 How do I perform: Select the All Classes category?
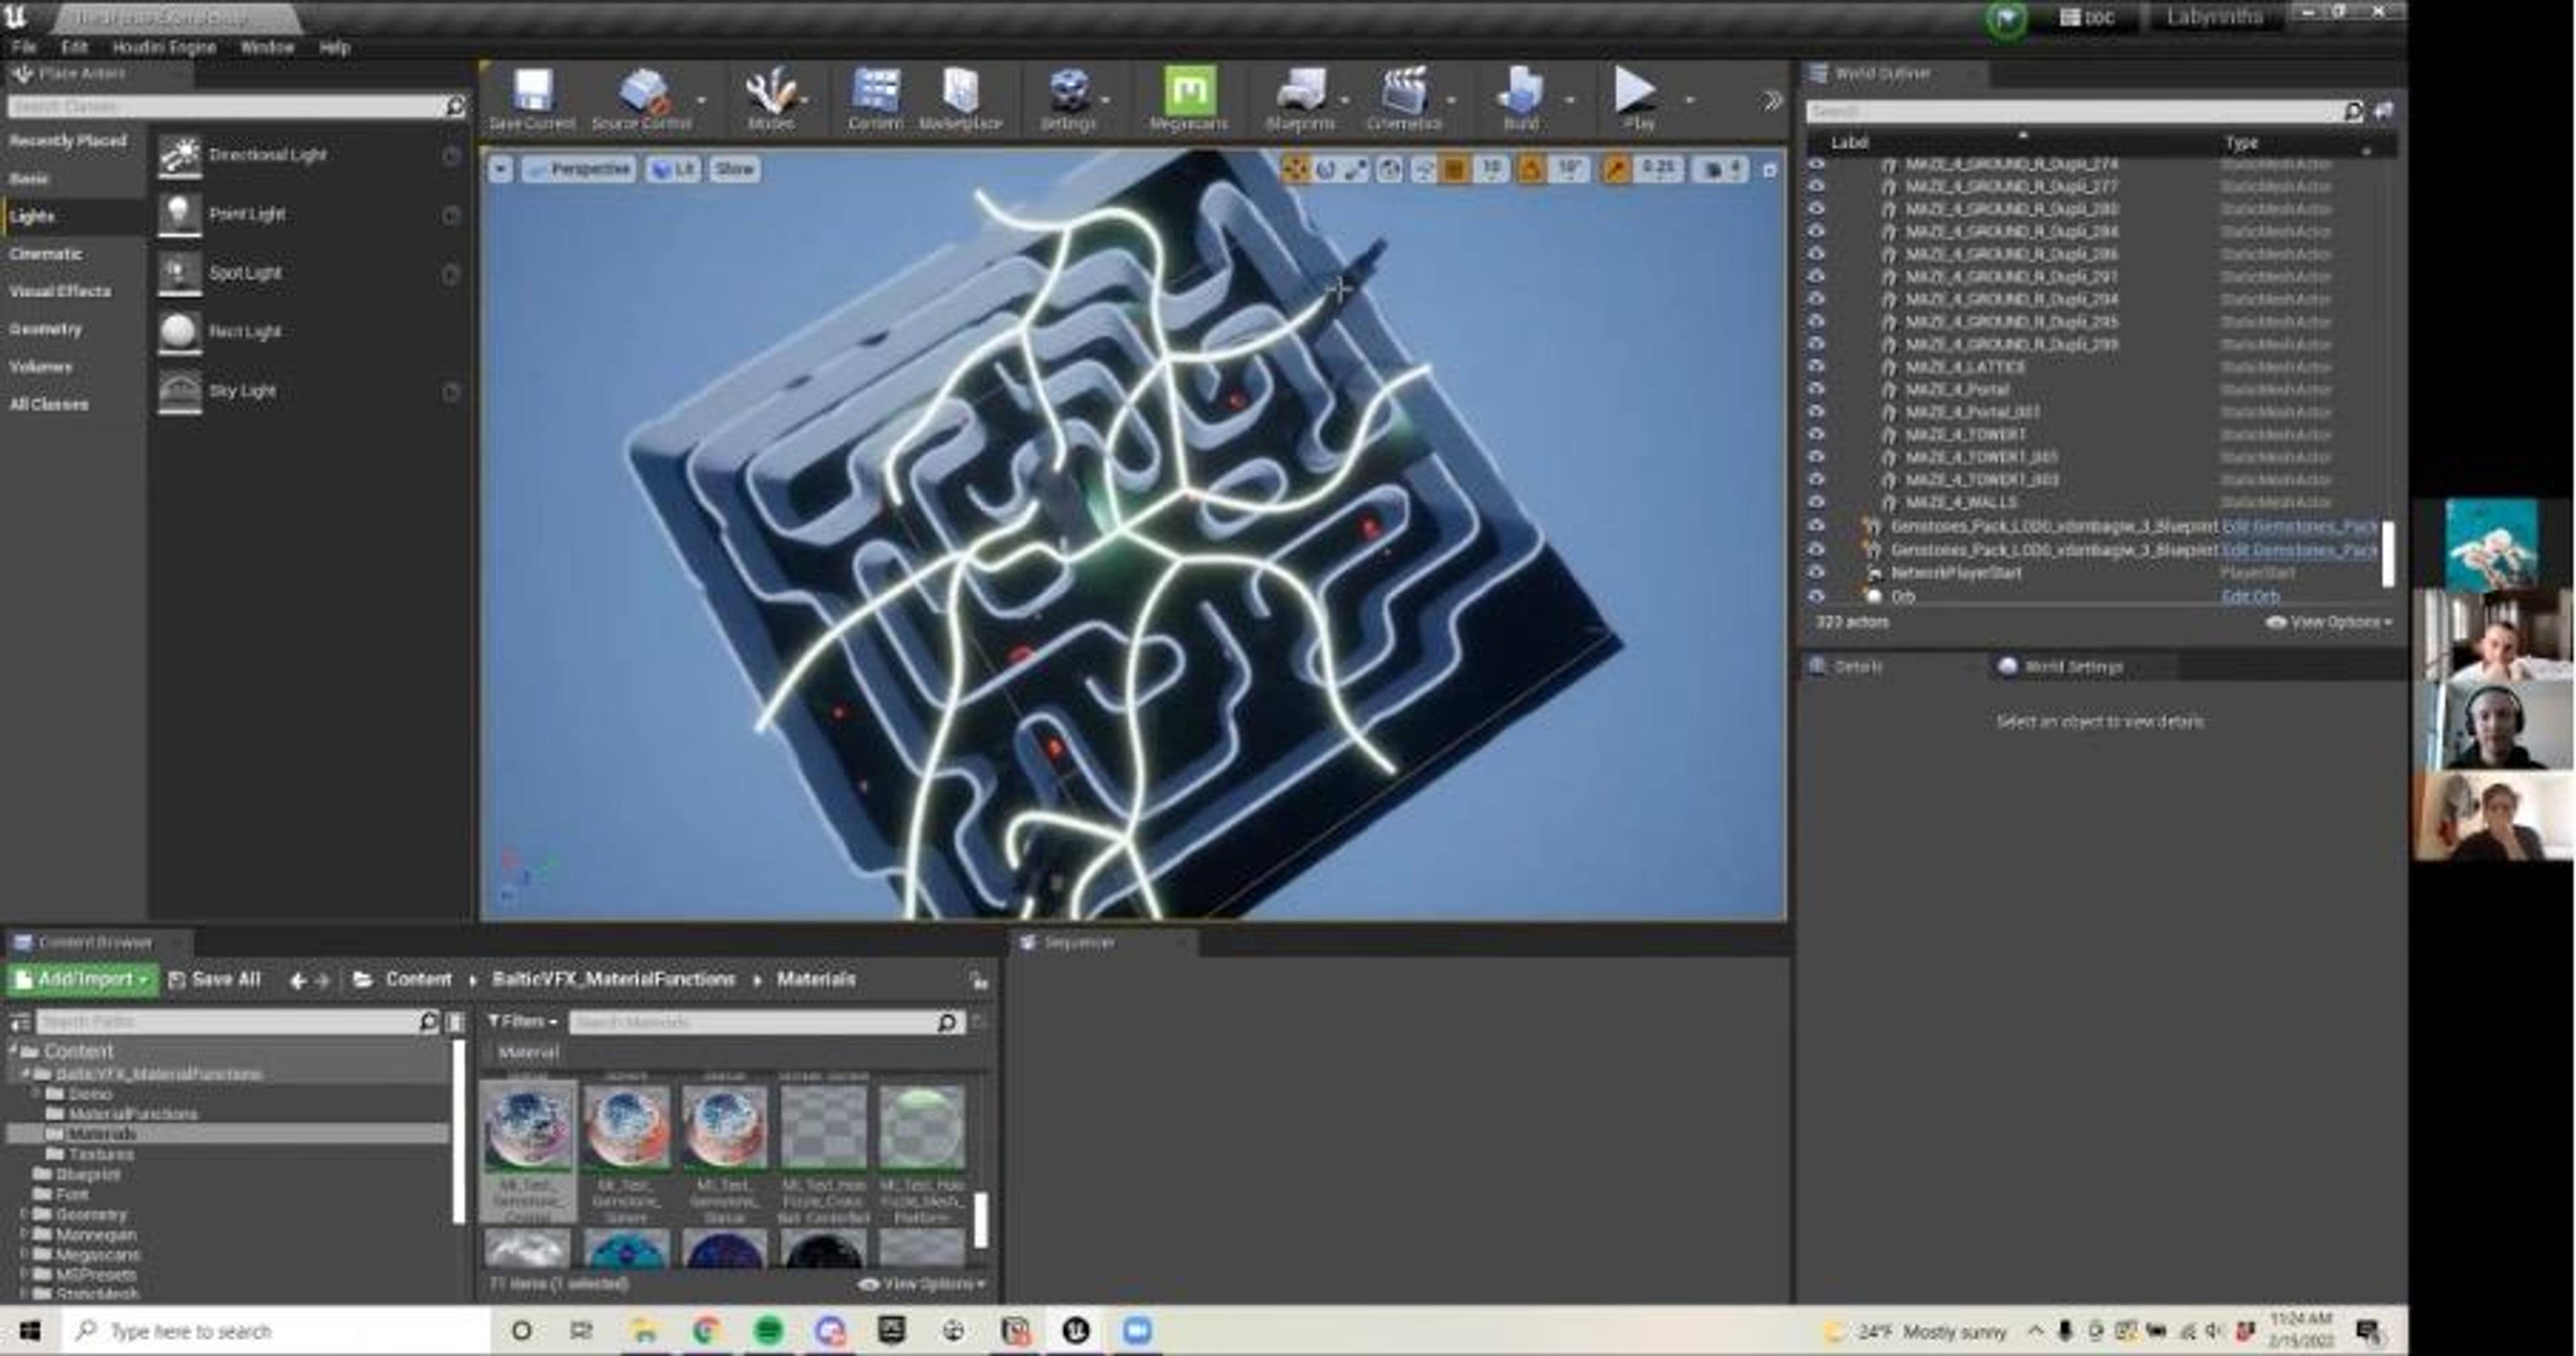(x=48, y=404)
